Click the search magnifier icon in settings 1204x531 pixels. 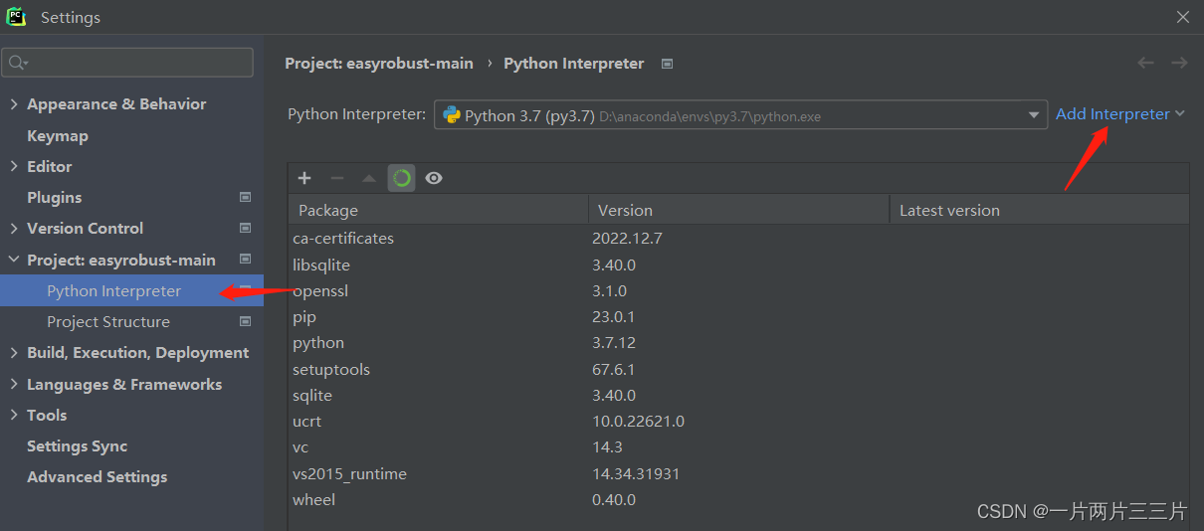pyautogui.click(x=17, y=63)
